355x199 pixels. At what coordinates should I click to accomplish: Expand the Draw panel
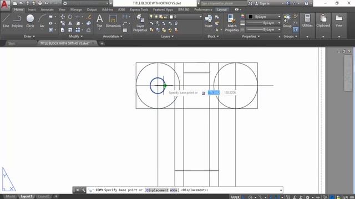click(x=29, y=36)
